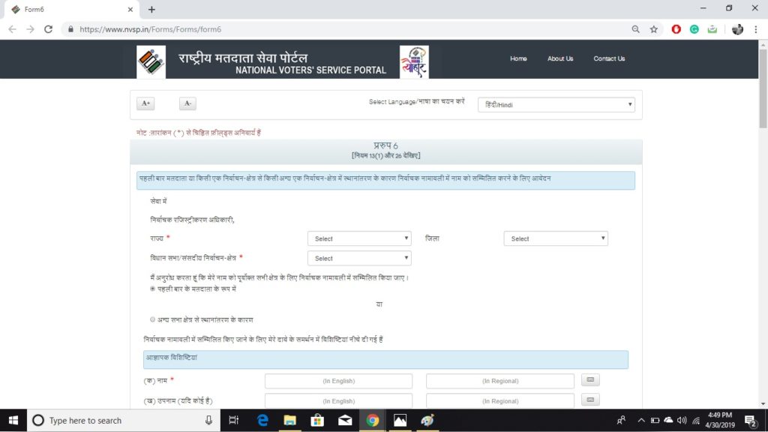Select the Form6 browser tab
Screen dimensions: 768x432
pyautogui.click(x=70, y=9)
